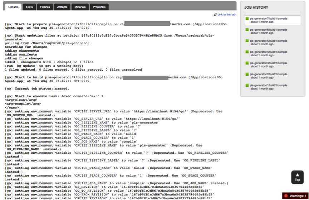Click the 'Link to this tab' link

226,15
